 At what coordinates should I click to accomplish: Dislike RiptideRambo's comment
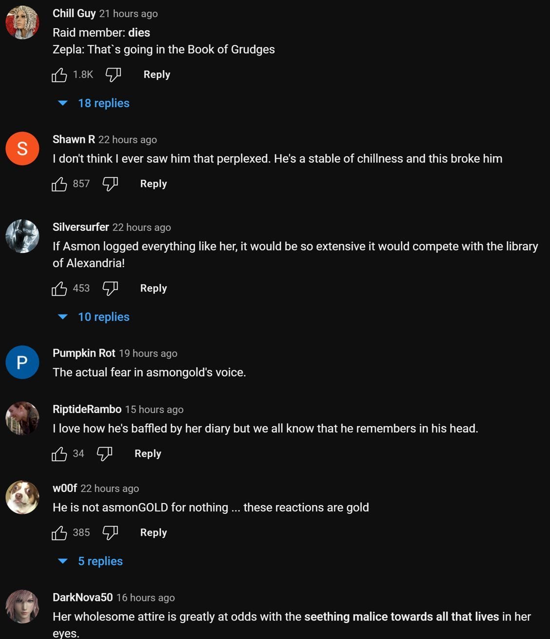click(x=104, y=453)
